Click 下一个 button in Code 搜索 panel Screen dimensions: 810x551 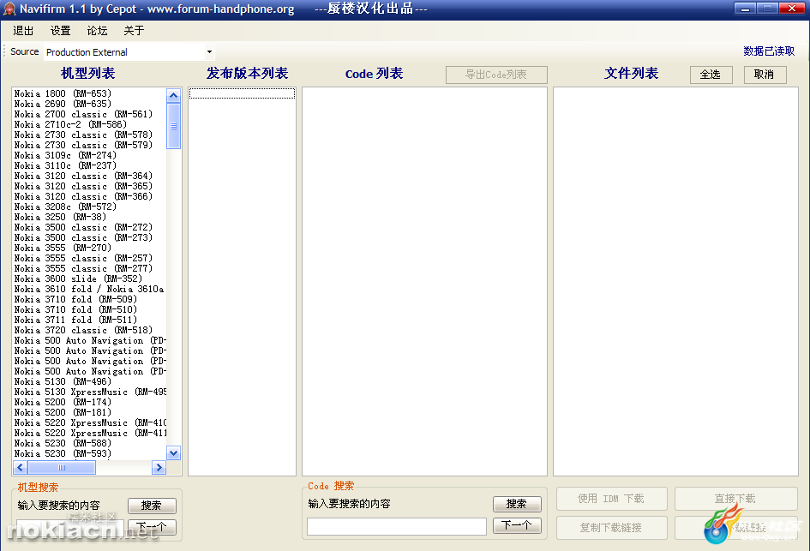(x=517, y=525)
